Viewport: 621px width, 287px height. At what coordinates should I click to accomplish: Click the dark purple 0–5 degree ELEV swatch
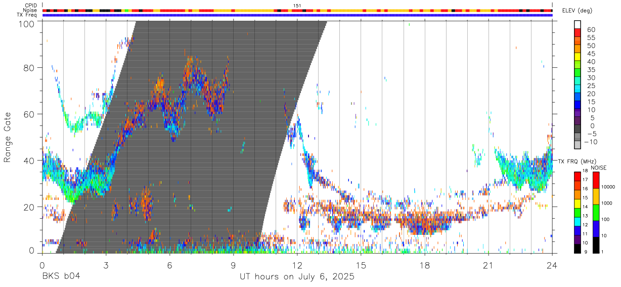[x=578, y=119]
